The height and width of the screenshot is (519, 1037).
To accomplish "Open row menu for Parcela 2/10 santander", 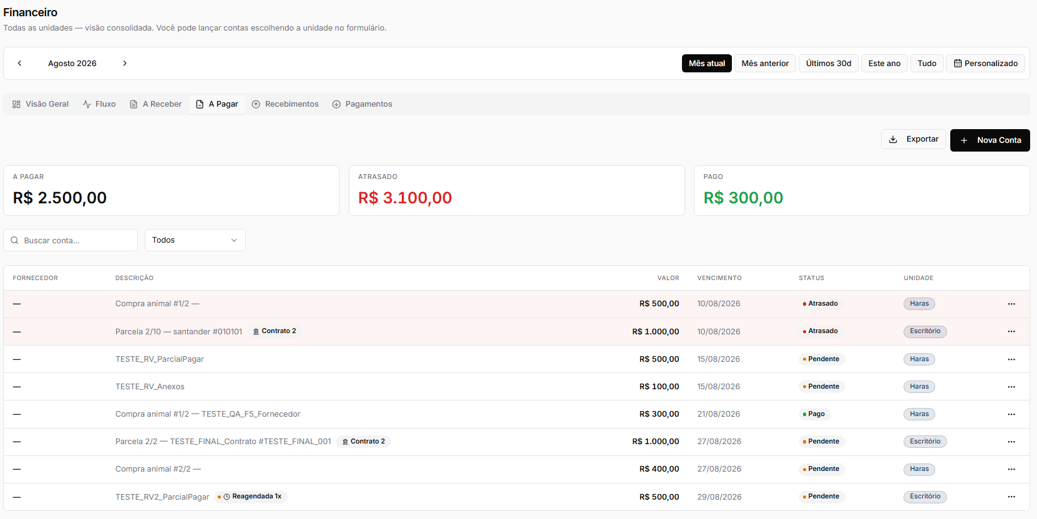I will pyautogui.click(x=1011, y=331).
